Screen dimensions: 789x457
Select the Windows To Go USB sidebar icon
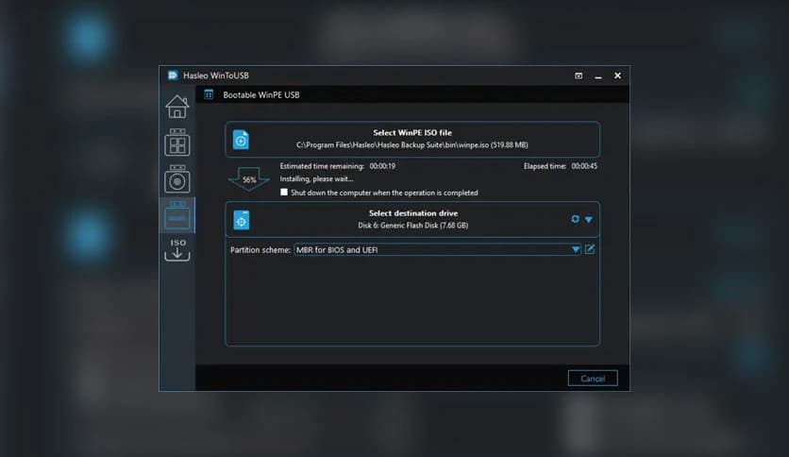click(x=177, y=143)
